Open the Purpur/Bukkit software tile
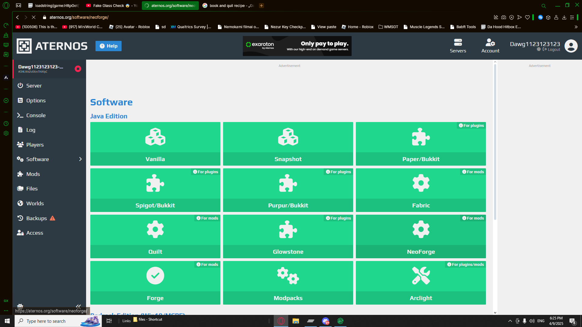Image resolution: width=582 pixels, height=327 pixels. 288,190
